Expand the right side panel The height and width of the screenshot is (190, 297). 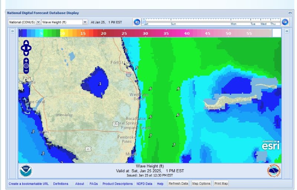287,31
